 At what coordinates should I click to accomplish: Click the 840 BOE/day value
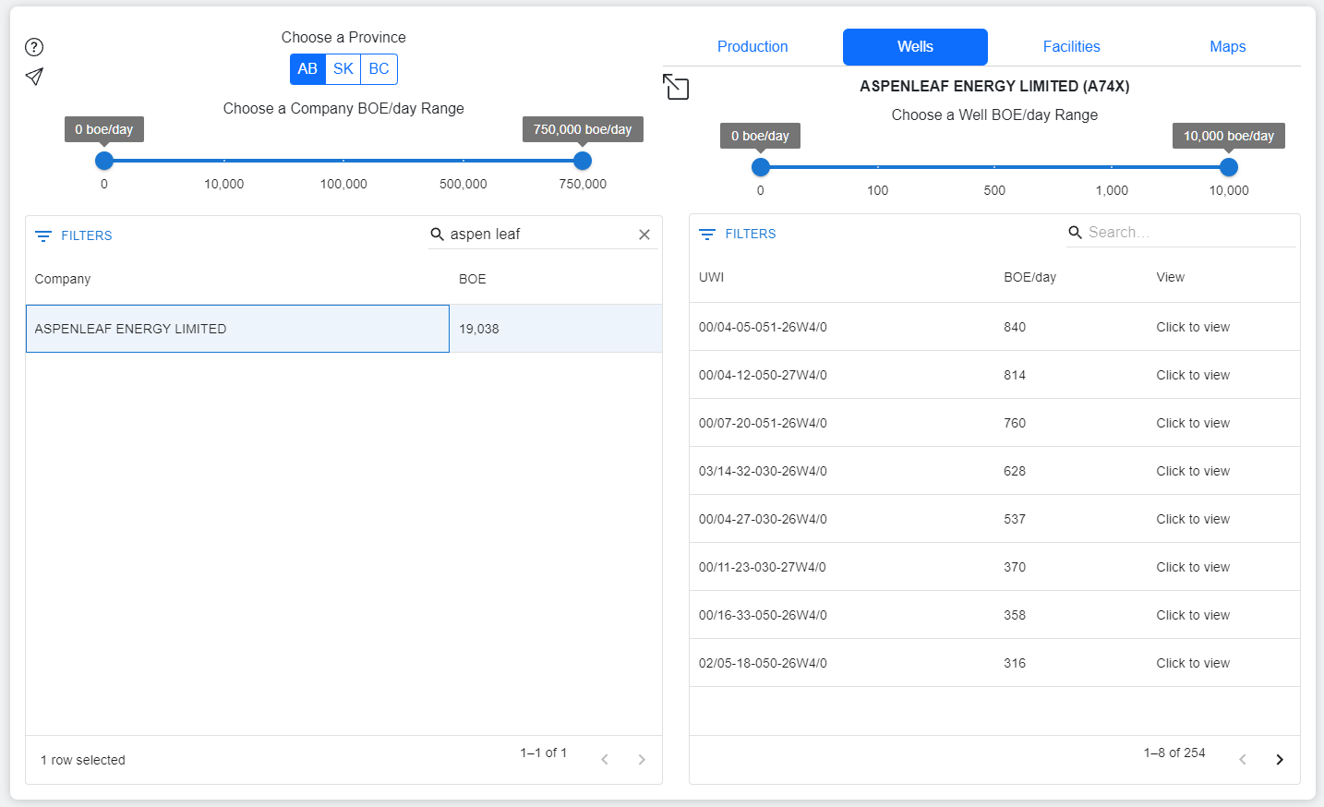(1015, 327)
